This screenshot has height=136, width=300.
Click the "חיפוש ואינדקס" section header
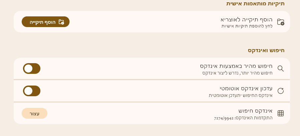tap(266, 50)
